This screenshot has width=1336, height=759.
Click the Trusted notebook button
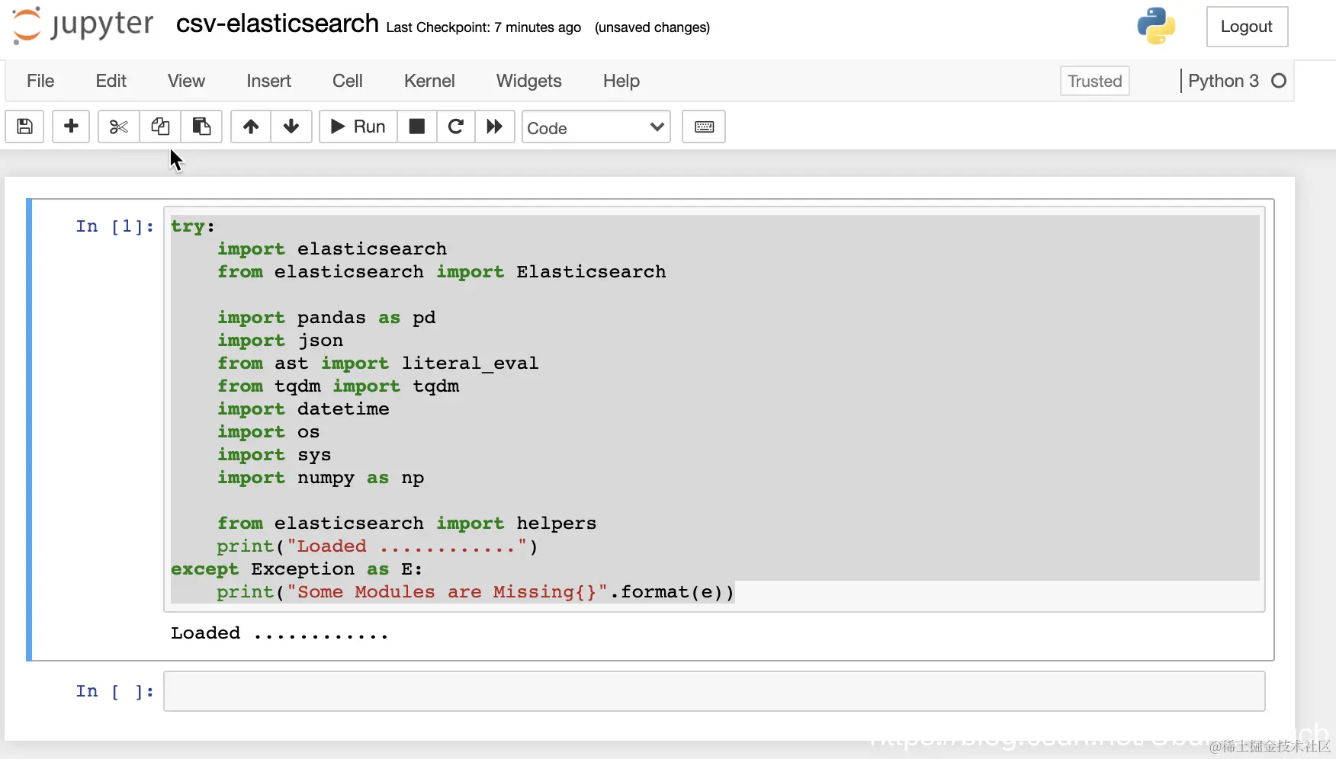1095,81
